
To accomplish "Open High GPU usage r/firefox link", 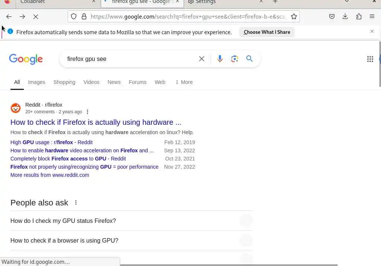I will pyautogui.click(x=51, y=142).
